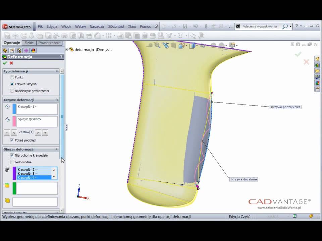Collapse the Typ deformacji section

point(56,71)
